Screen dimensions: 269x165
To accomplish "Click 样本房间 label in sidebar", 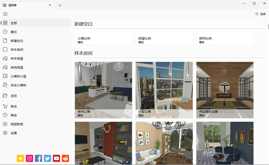I will point(17,50).
